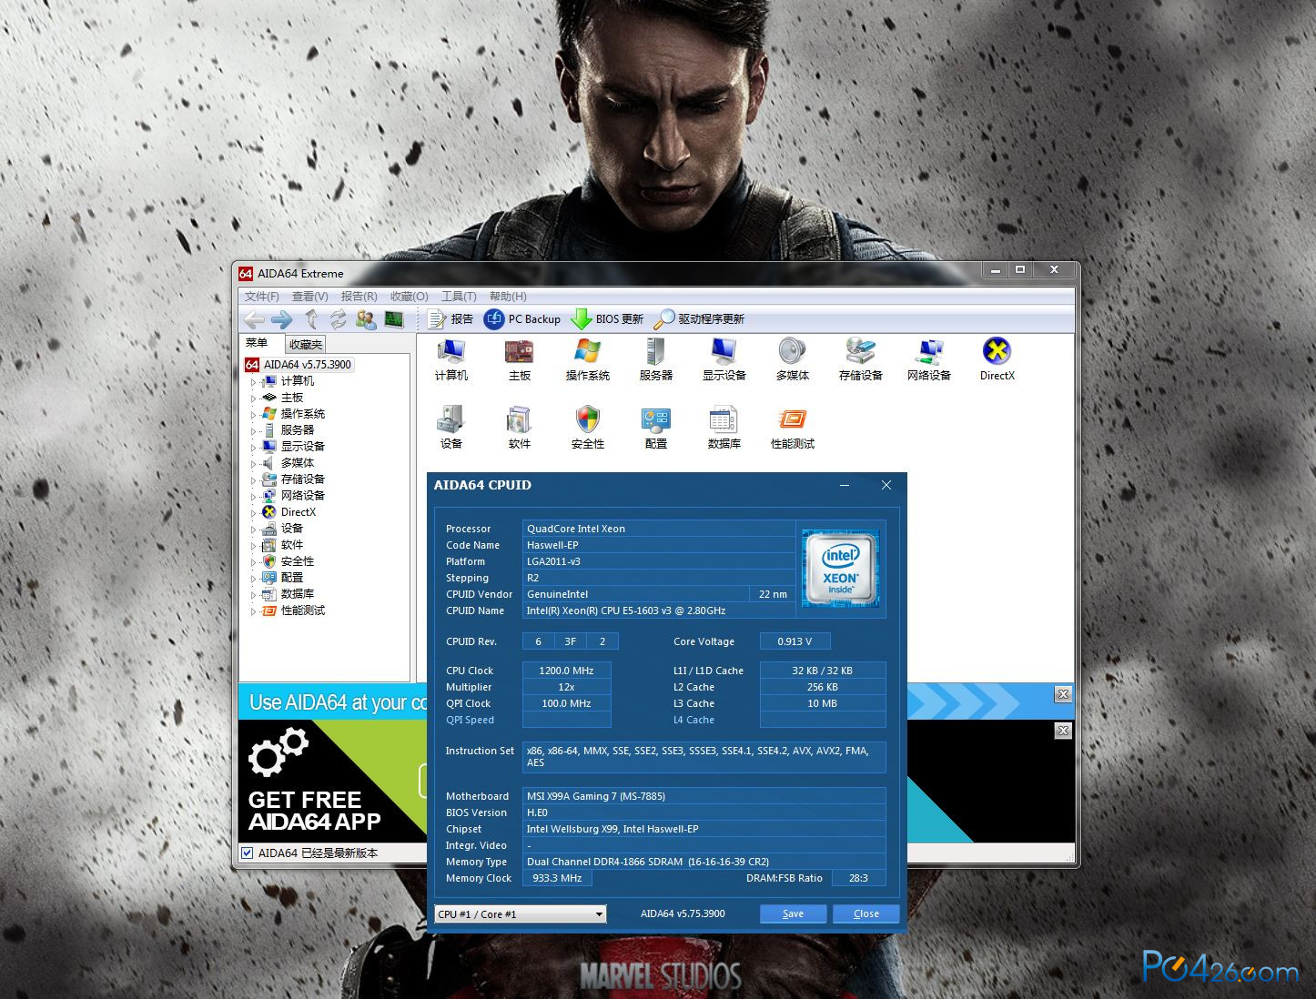Select DirectX in the left tree
The height and width of the screenshot is (999, 1316).
click(299, 512)
